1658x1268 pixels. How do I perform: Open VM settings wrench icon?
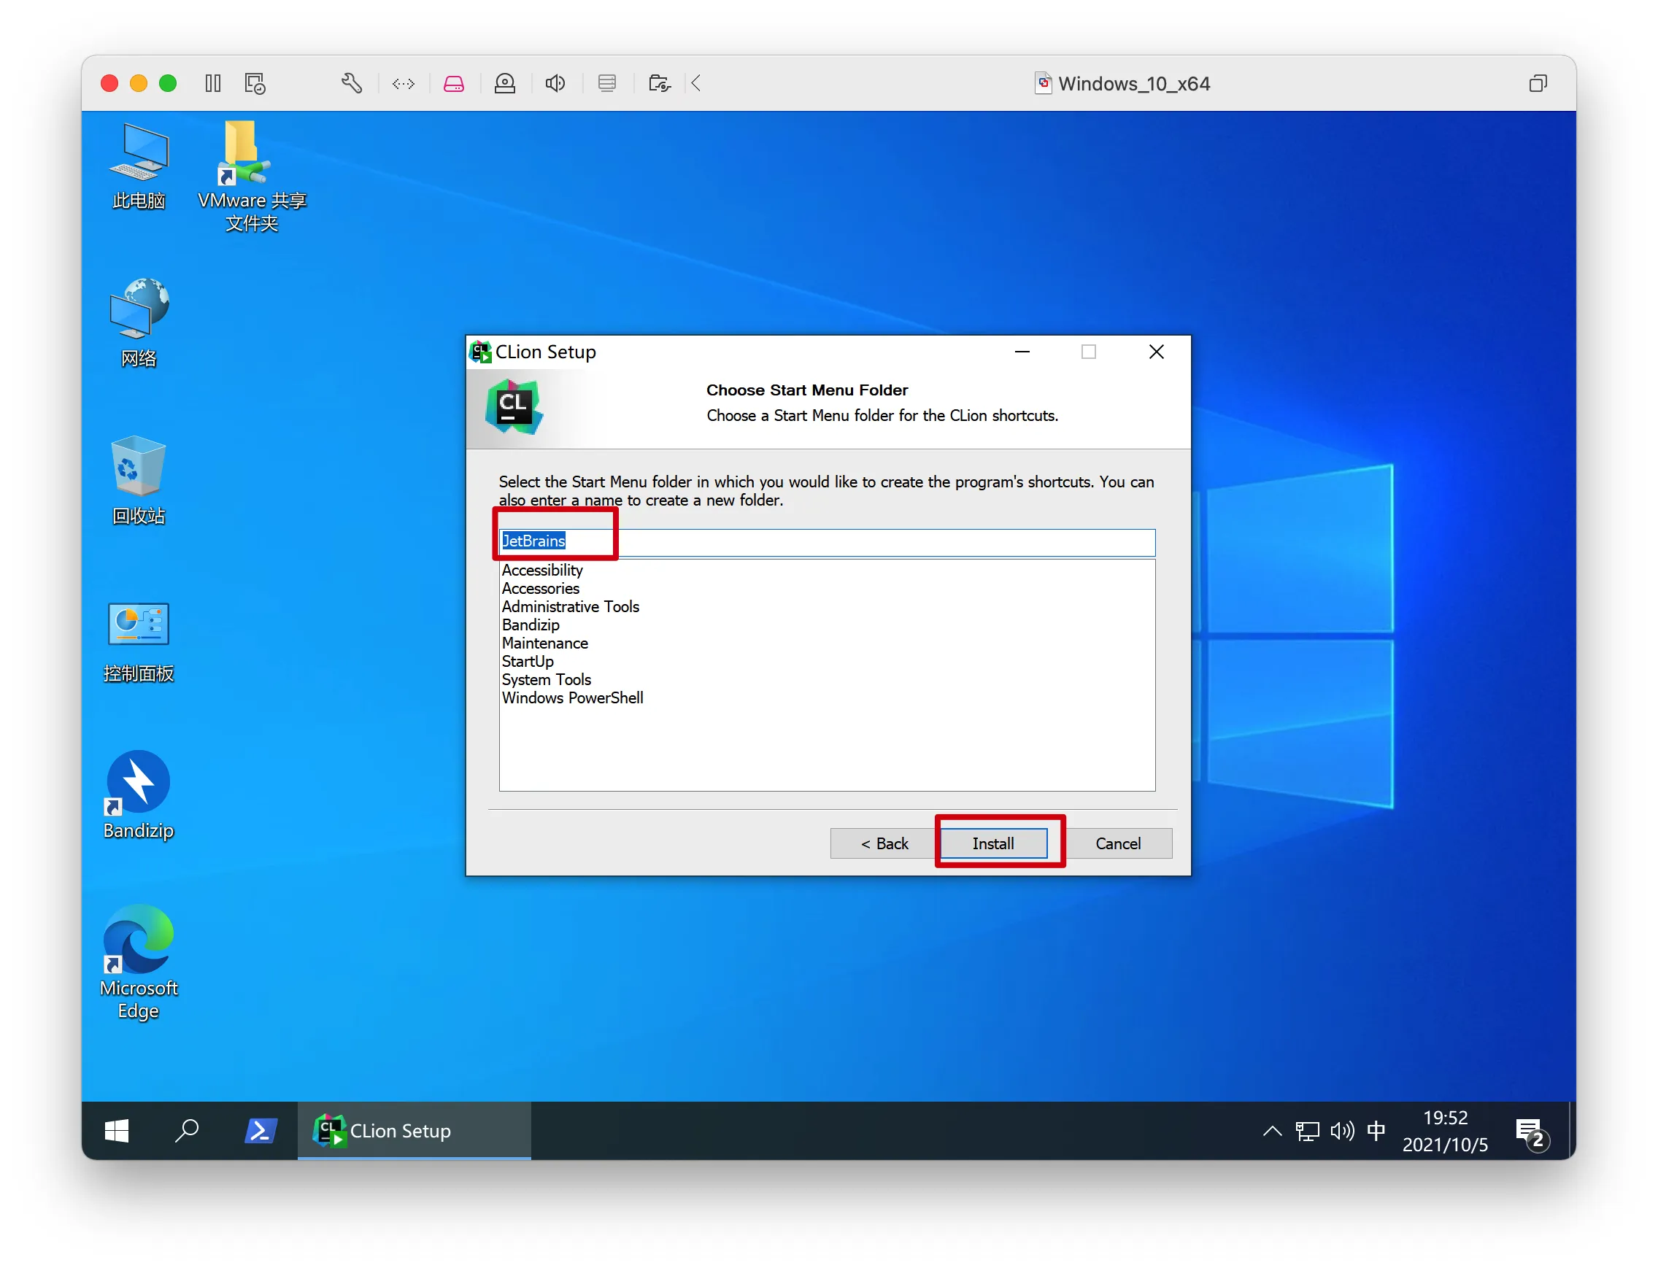click(x=351, y=83)
